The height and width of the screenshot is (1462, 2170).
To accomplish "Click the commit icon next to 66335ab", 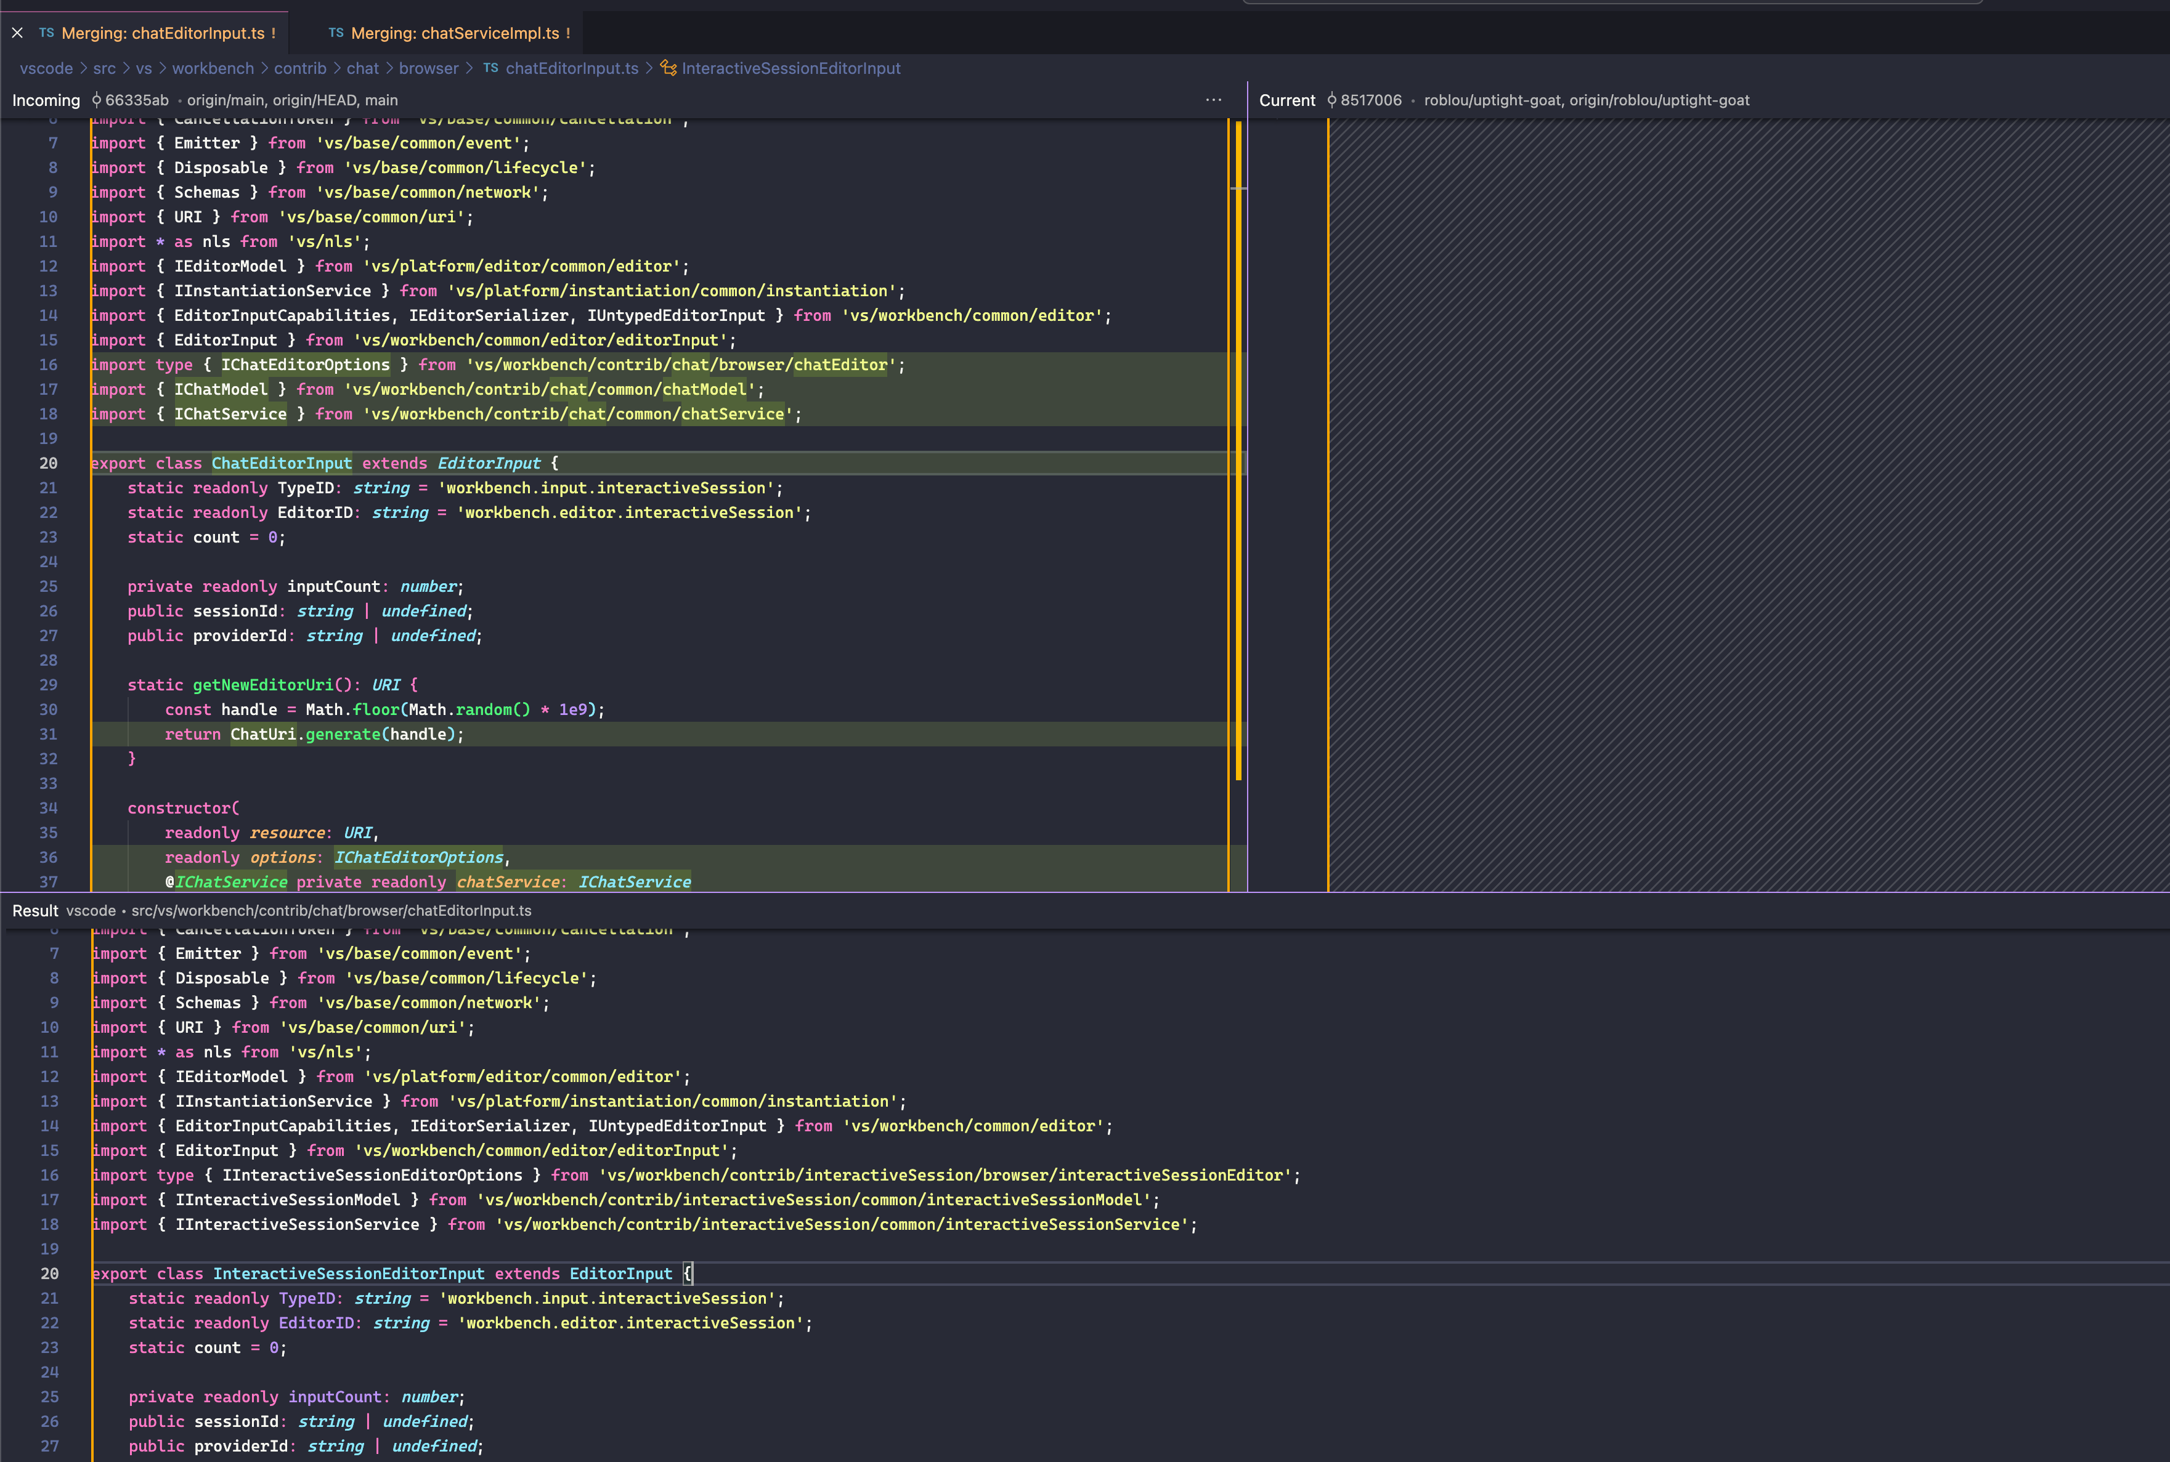I will pyautogui.click(x=96, y=100).
